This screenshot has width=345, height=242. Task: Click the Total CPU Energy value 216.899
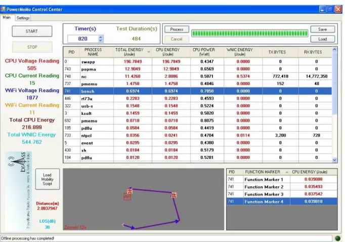(32, 127)
